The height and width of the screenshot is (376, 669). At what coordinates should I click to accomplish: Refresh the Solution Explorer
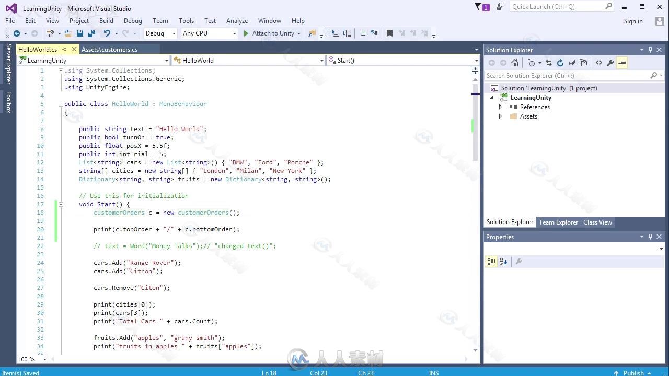pos(560,63)
